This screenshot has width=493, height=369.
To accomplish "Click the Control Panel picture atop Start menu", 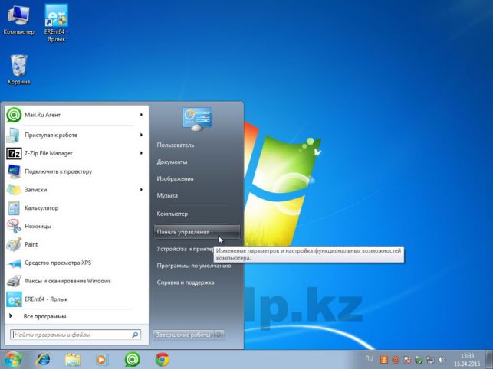I will click(x=198, y=119).
